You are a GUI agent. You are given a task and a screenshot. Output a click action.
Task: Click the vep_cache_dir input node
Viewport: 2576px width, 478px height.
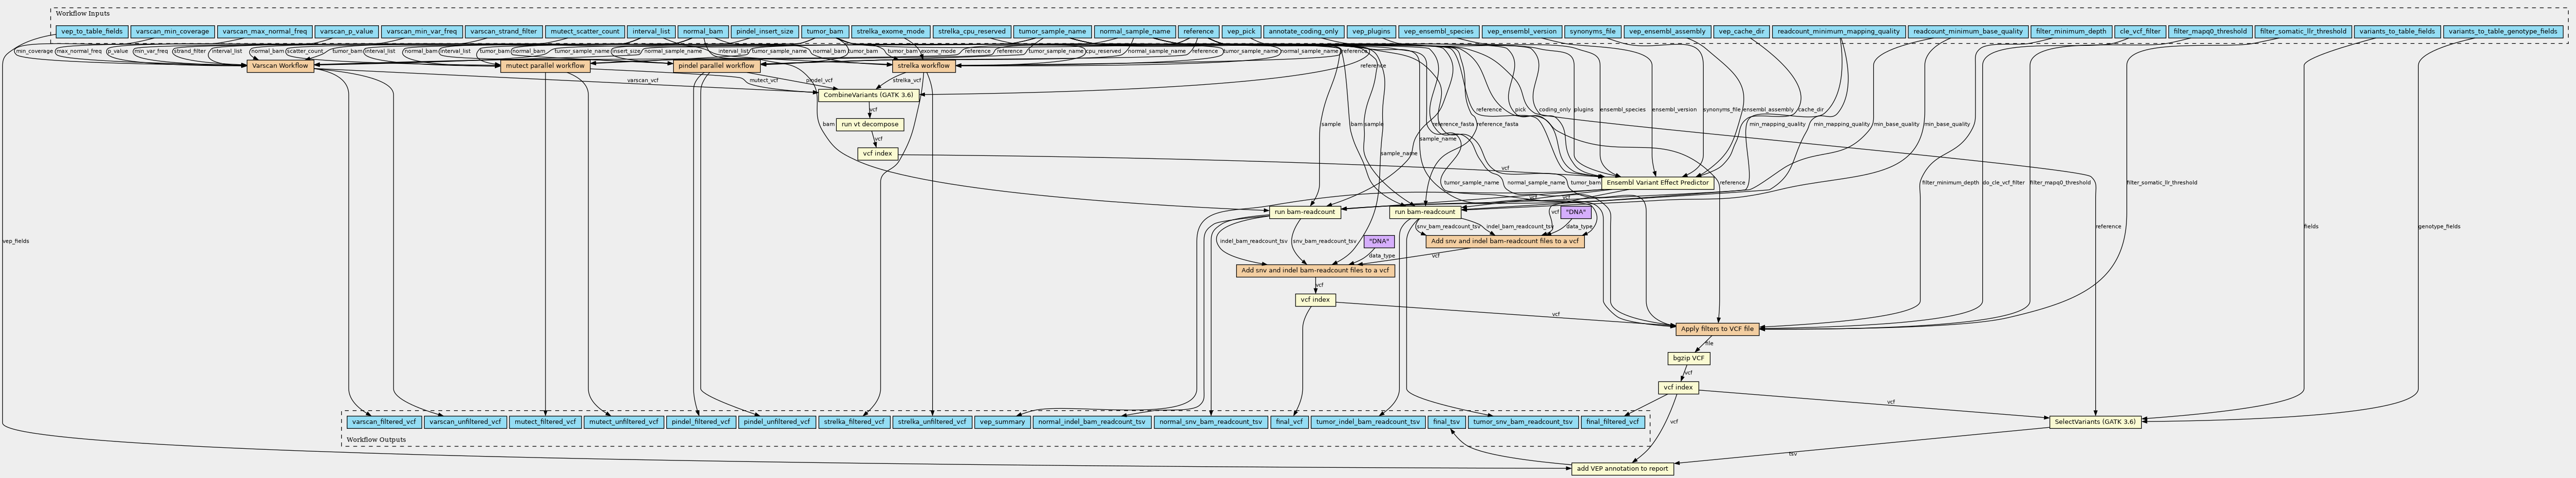click(x=1742, y=32)
